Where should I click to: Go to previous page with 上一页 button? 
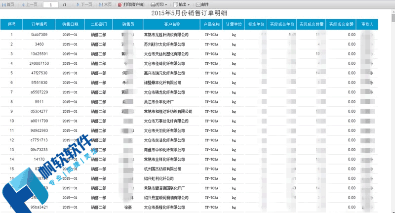[30, 4]
